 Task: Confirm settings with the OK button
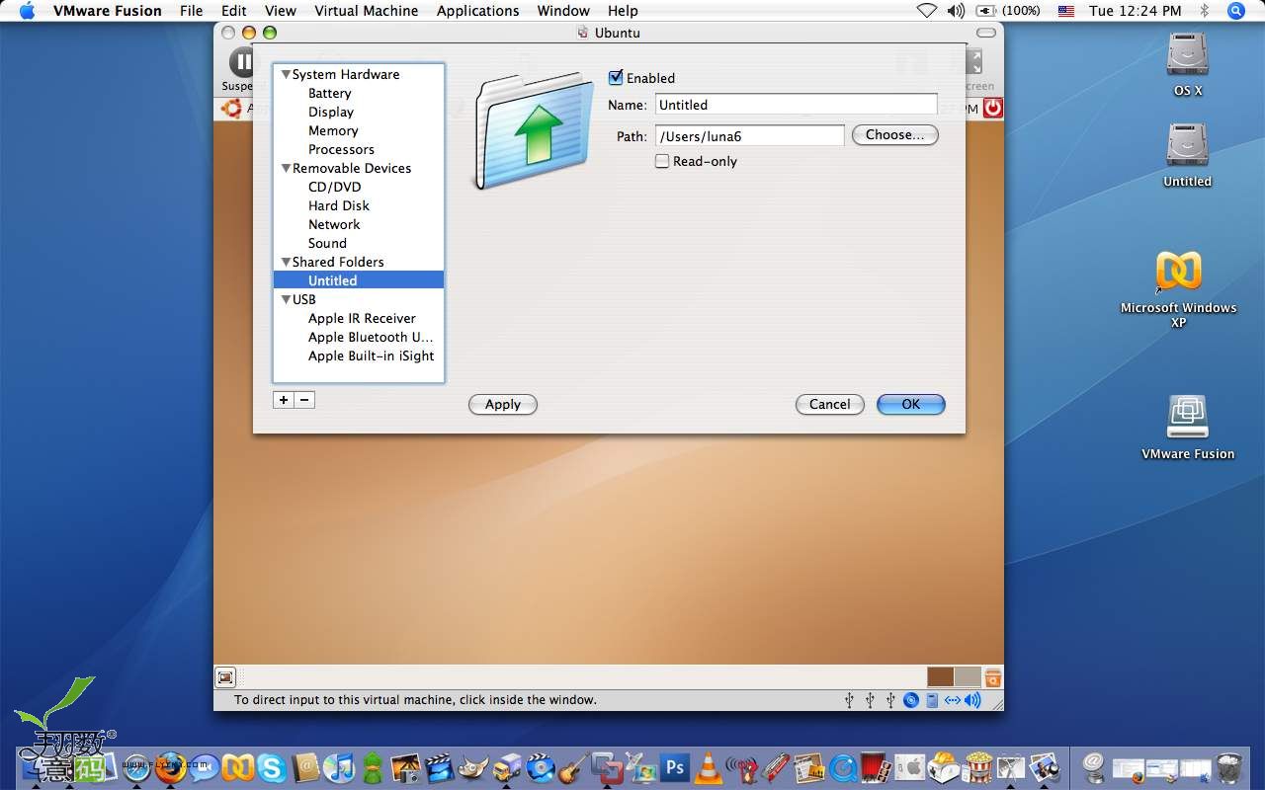click(x=911, y=404)
